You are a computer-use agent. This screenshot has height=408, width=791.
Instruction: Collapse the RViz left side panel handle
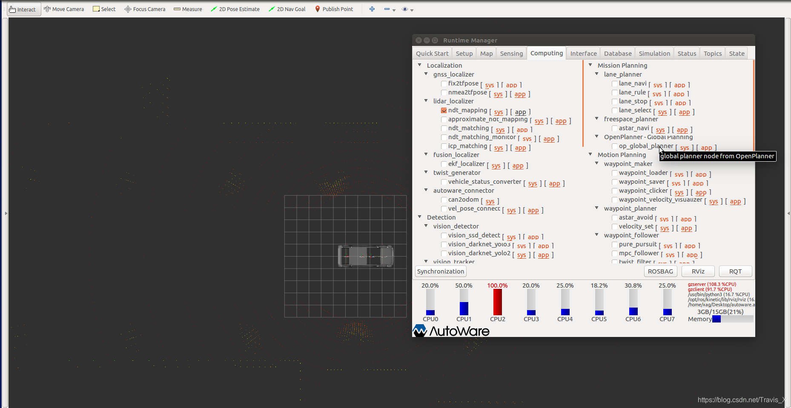tap(6, 213)
